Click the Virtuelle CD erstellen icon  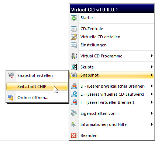pos(74,37)
